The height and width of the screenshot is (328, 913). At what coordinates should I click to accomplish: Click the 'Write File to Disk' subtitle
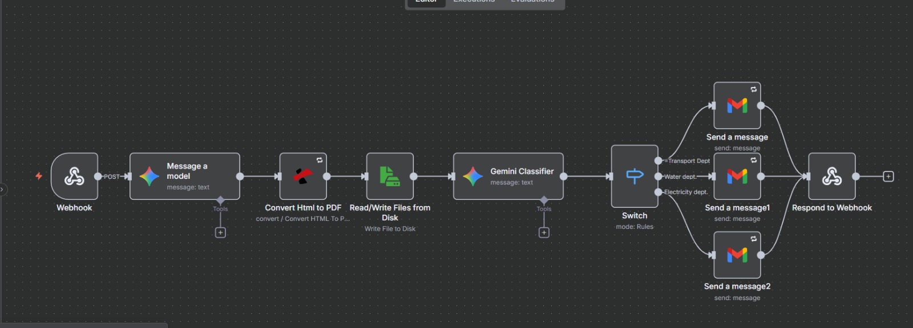[390, 229]
